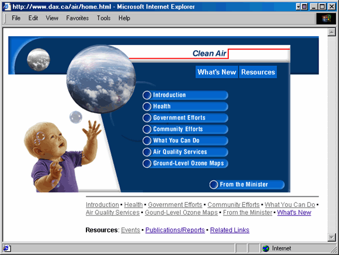The width and height of the screenshot is (339, 255).
Task: Click the IE page icon in title bar
Action: [x=7, y=7]
